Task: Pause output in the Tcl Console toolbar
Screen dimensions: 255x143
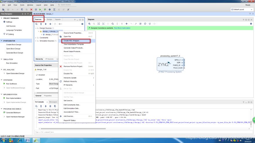Action: point(50,106)
